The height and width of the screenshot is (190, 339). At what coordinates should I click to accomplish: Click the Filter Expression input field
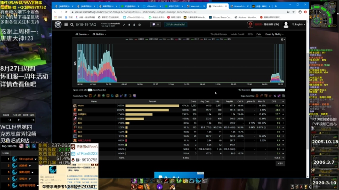[x=268, y=90]
